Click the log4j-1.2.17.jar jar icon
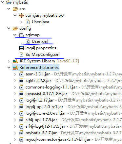Viewport: 122px width, 144px height. pyautogui.click(x=21, y=100)
